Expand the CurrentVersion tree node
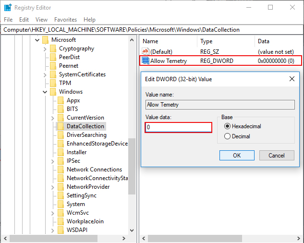 click(x=53, y=118)
